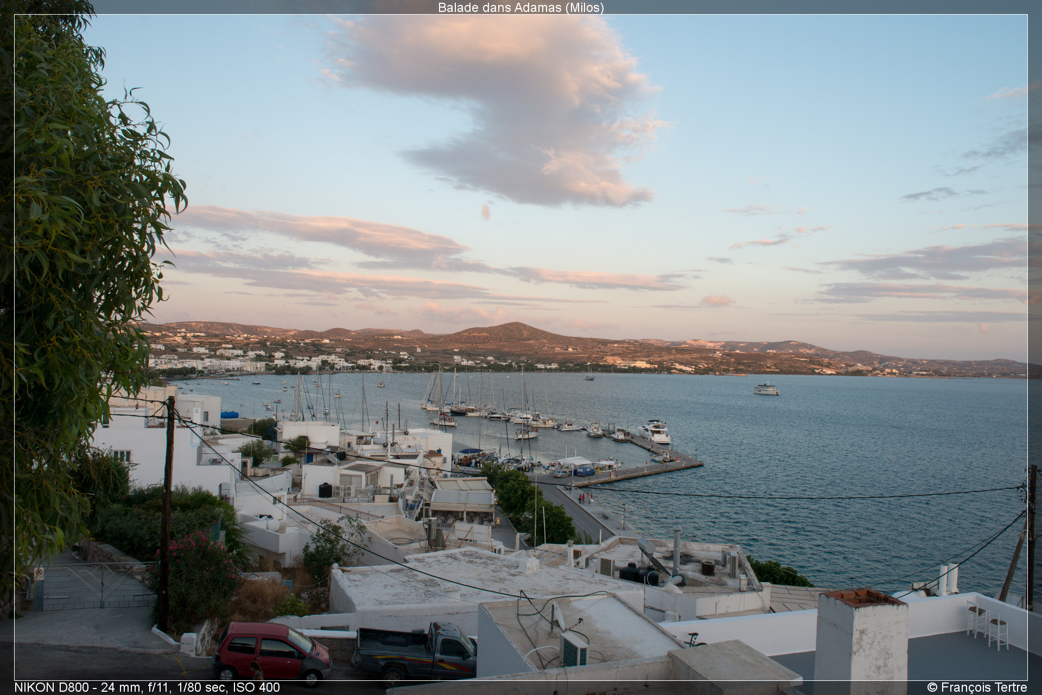
Task: Click the harbor photo
Action: 521,347
